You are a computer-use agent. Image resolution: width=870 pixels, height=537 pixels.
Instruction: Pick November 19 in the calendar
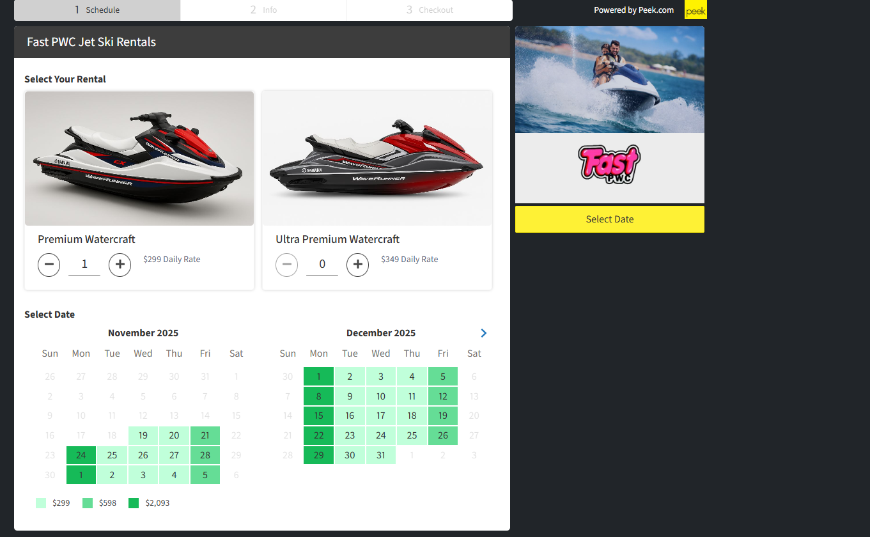pos(143,436)
